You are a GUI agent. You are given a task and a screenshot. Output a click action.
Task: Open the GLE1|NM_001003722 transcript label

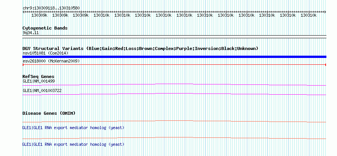pos(42,90)
